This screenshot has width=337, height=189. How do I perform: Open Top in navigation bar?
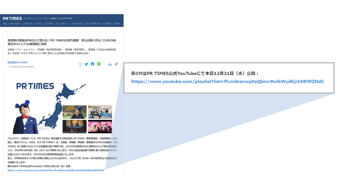(x=5, y=24)
